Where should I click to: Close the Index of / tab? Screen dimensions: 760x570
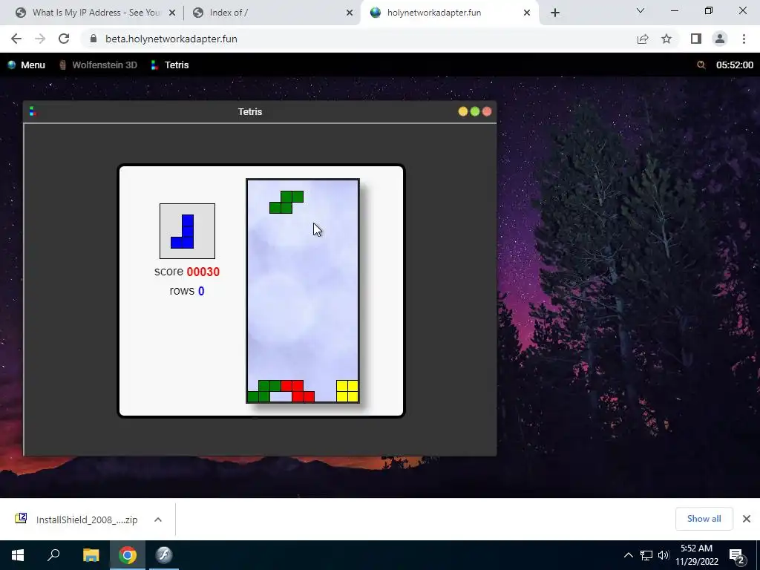pyautogui.click(x=350, y=13)
